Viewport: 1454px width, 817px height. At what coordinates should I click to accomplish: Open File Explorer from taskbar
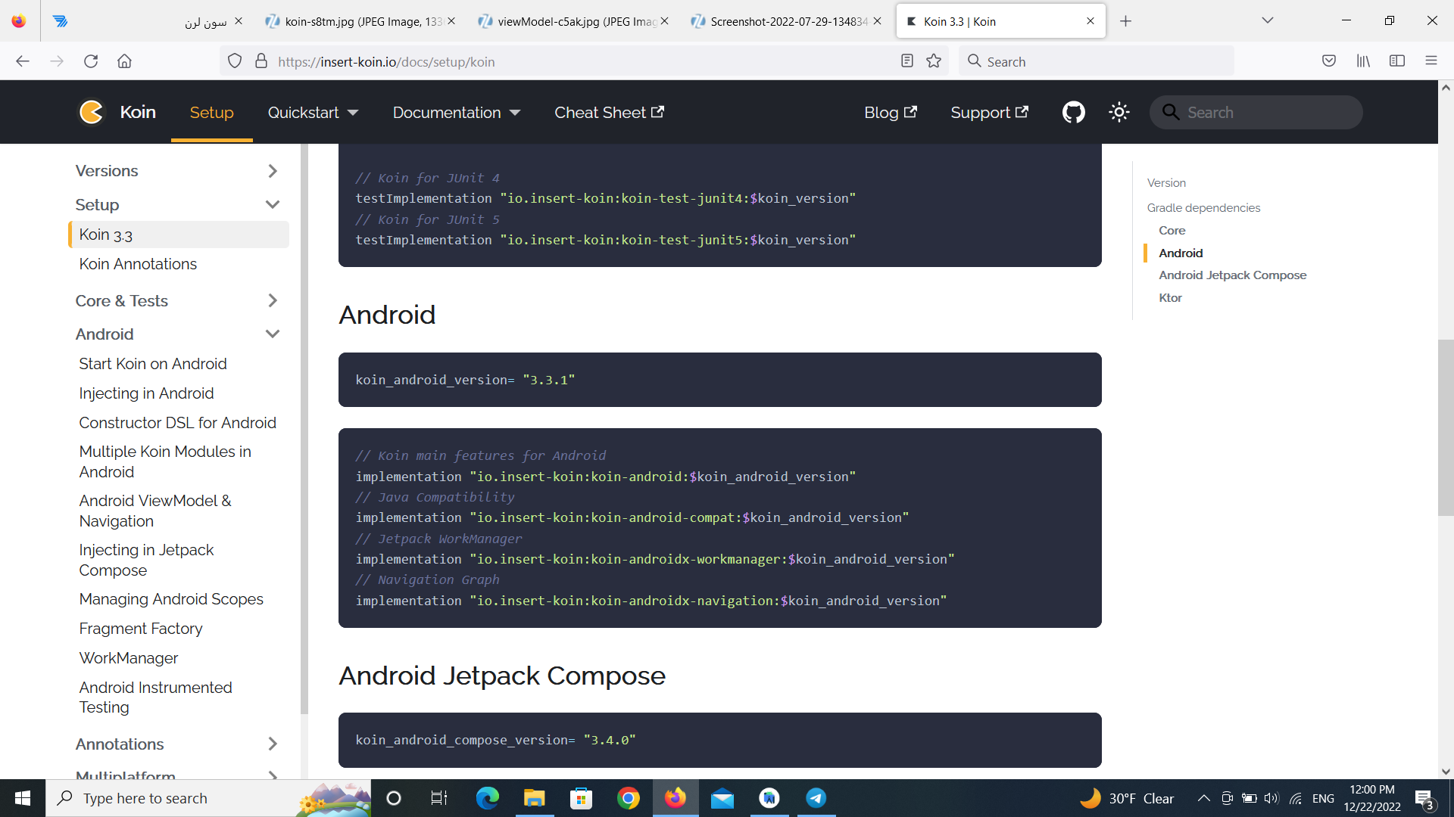pyautogui.click(x=534, y=798)
